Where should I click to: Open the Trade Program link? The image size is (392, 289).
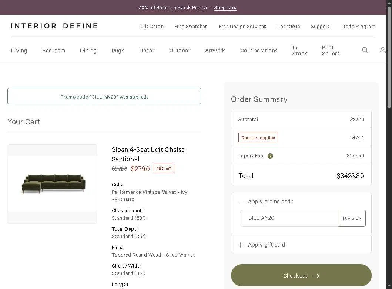point(358,26)
